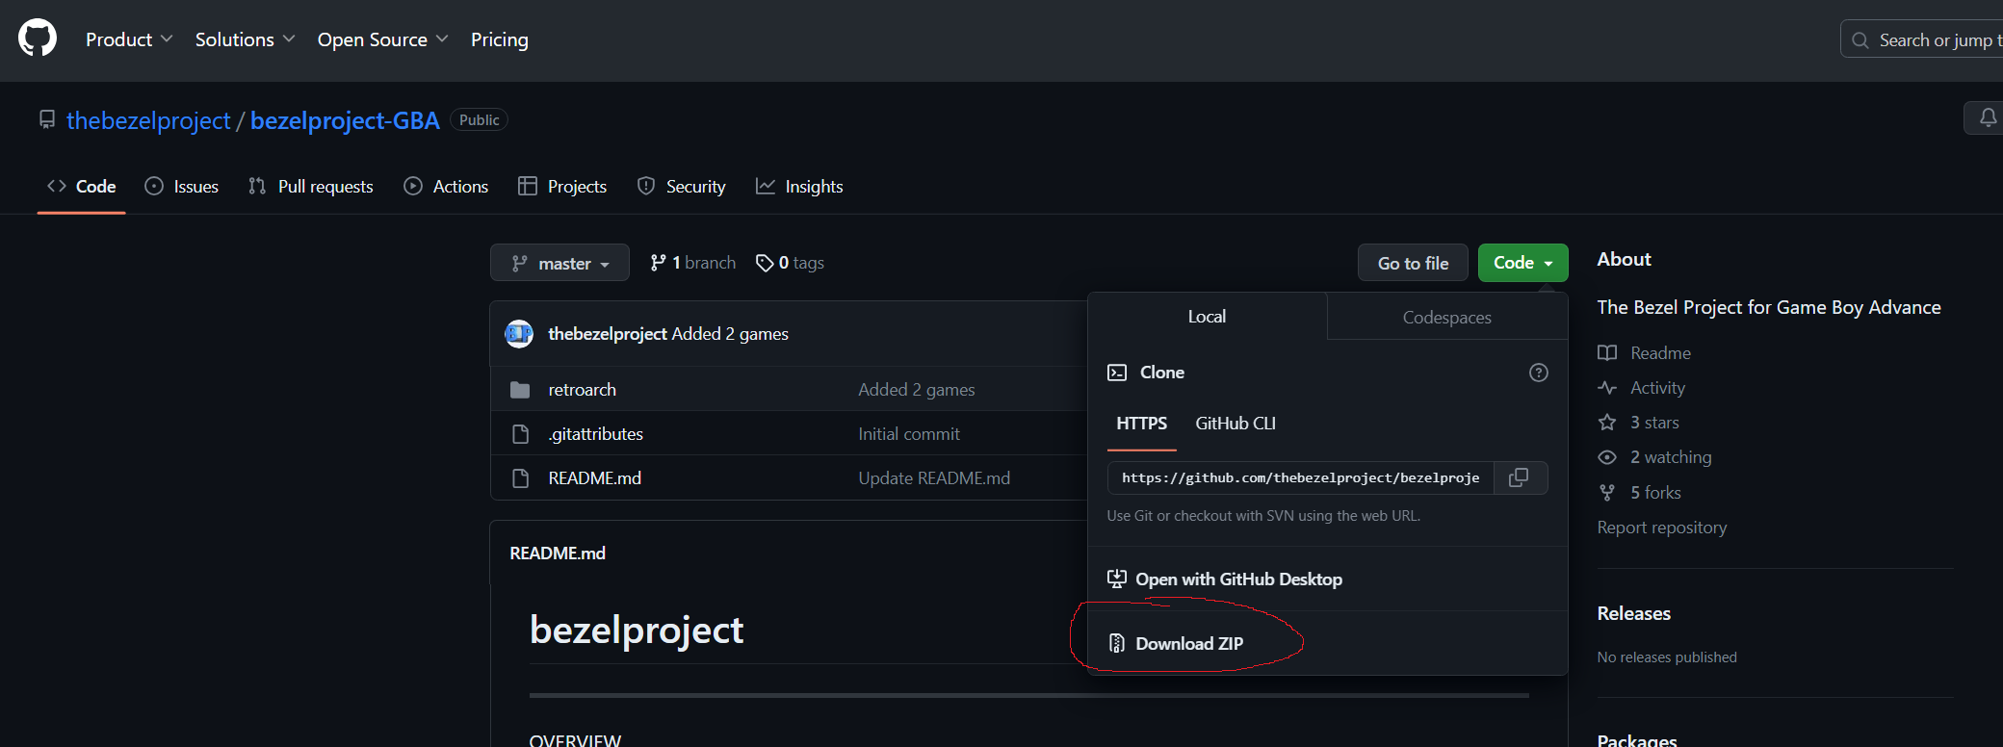Open thebezelproject owner link
Screen dimensions: 2003x747
pyautogui.click(x=148, y=120)
